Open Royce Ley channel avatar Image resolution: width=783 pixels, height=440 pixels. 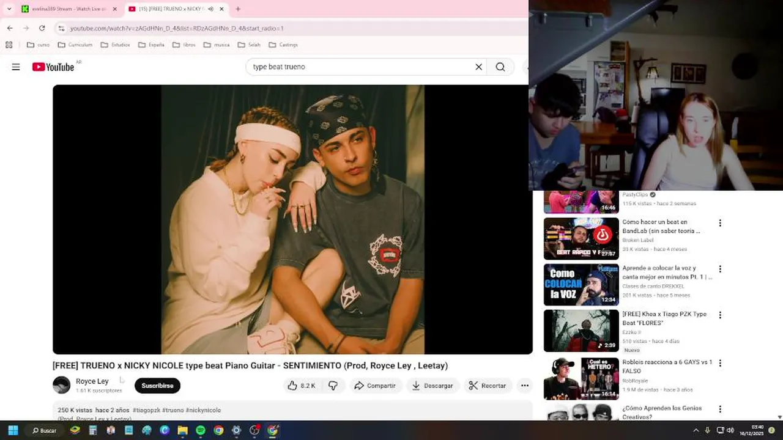62,385
